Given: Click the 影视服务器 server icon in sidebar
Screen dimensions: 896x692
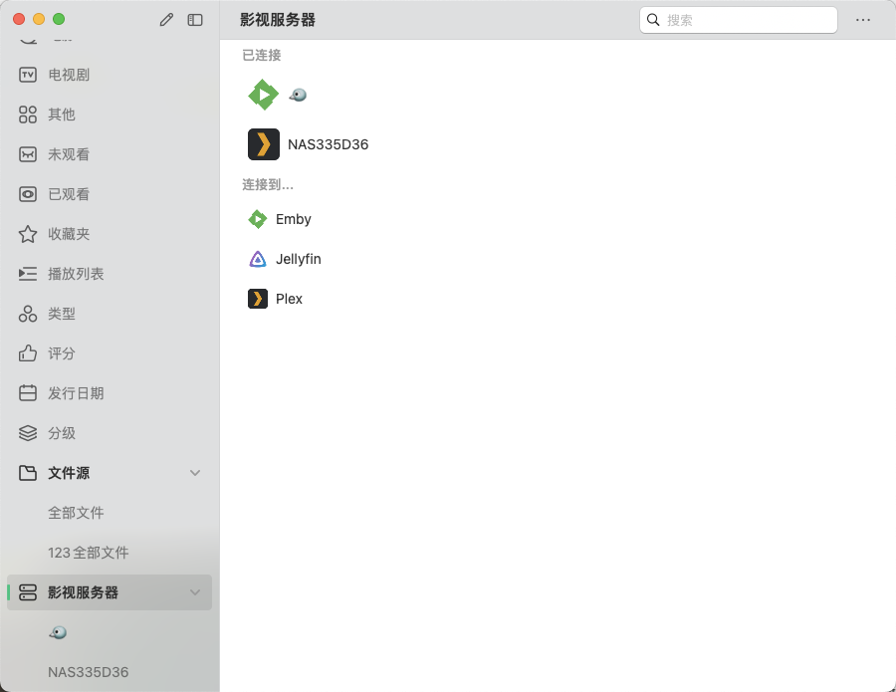Looking at the screenshot, I should (28, 592).
